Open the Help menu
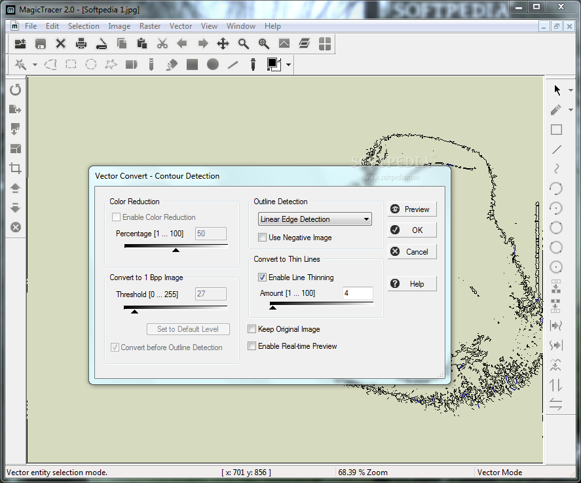Viewport: 581px width, 483px height. click(x=272, y=26)
